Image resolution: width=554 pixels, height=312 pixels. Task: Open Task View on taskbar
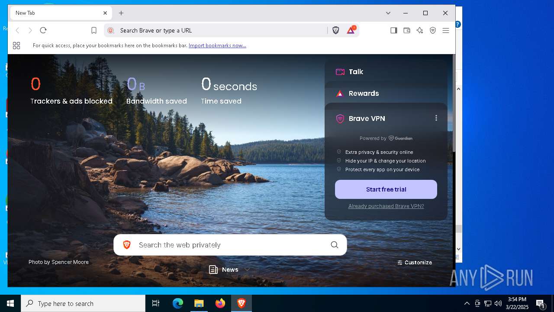[x=156, y=303]
